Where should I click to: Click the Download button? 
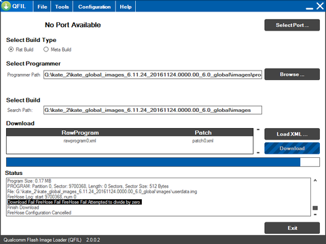click(x=292, y=148)
